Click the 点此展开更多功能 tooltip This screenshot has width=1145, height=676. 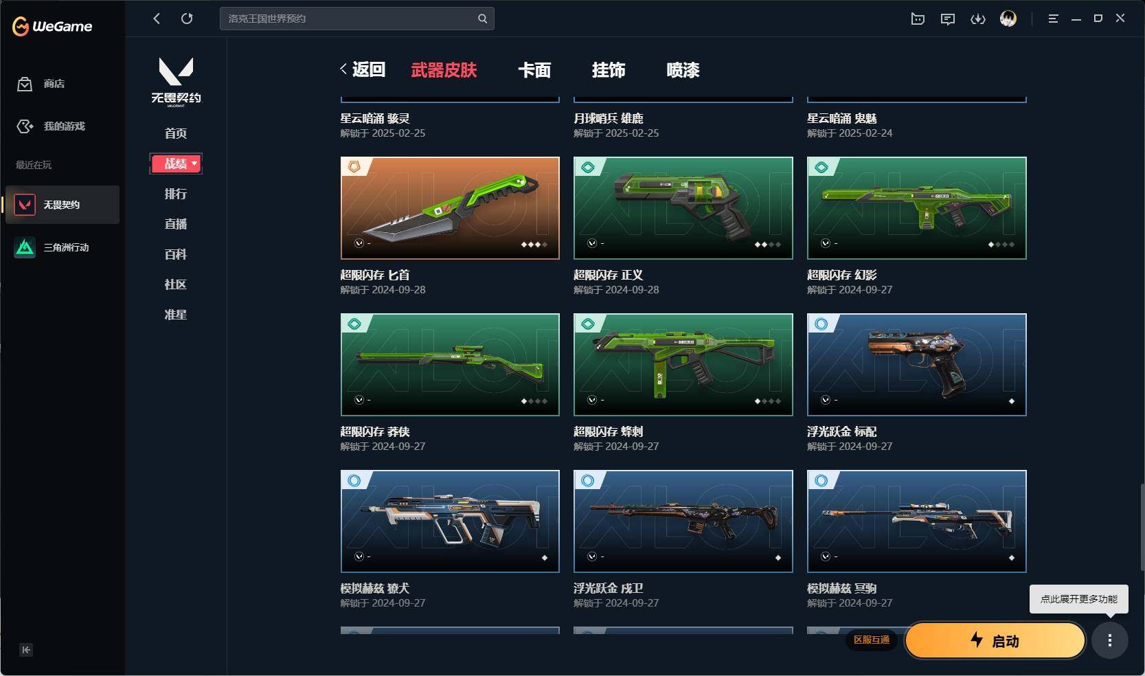coord(1079,599)
